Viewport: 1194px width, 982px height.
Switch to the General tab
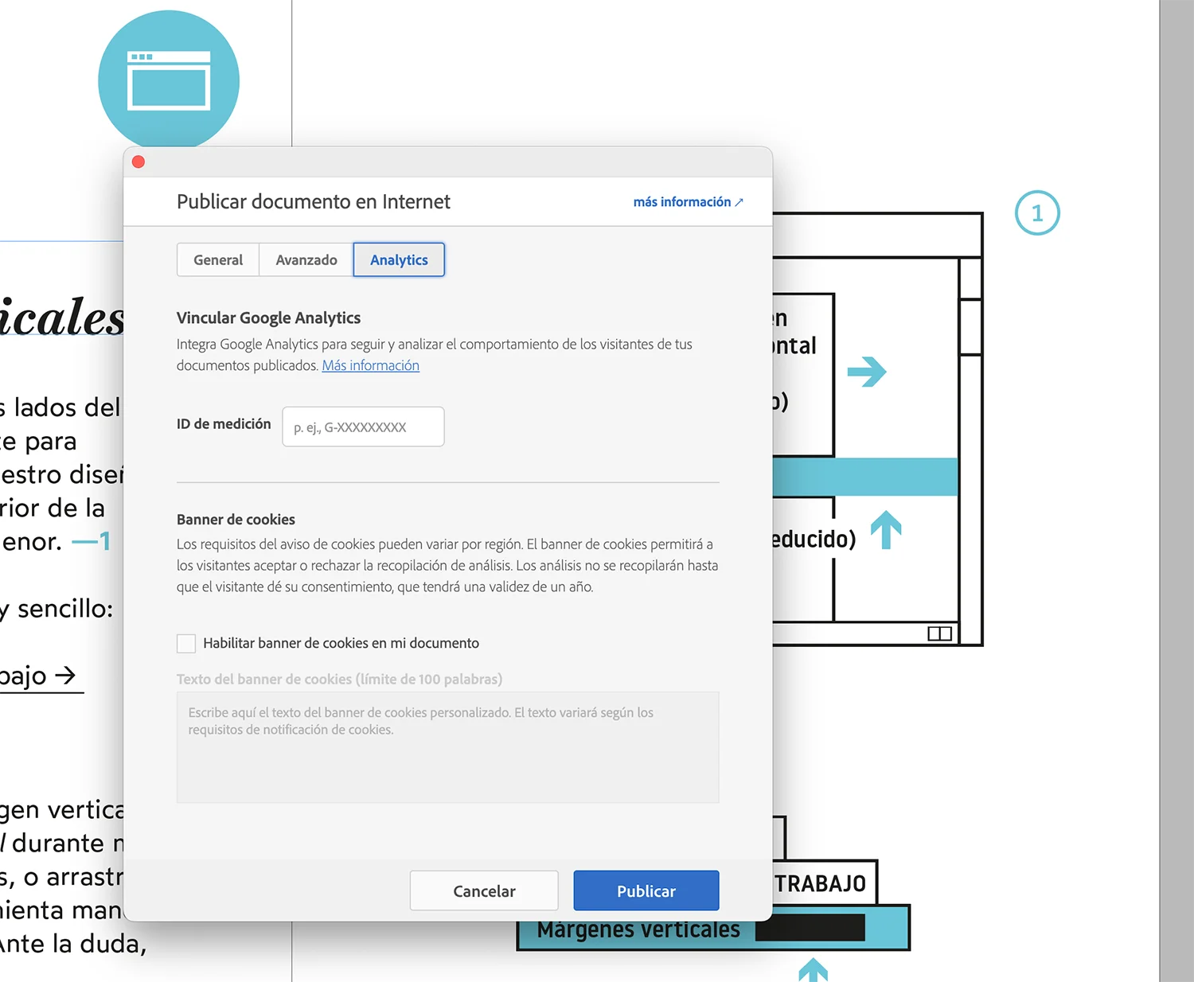(217, 259)
